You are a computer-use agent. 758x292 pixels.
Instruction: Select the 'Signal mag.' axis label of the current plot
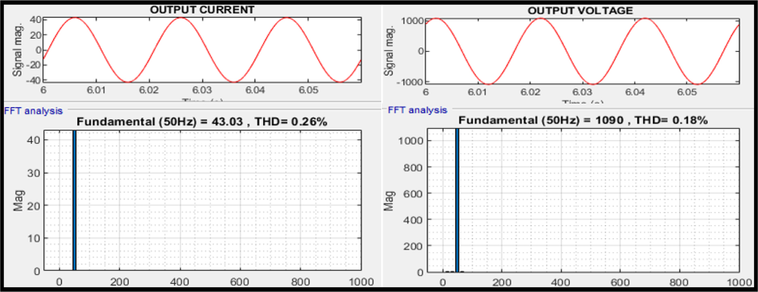(x=17, y=50)
